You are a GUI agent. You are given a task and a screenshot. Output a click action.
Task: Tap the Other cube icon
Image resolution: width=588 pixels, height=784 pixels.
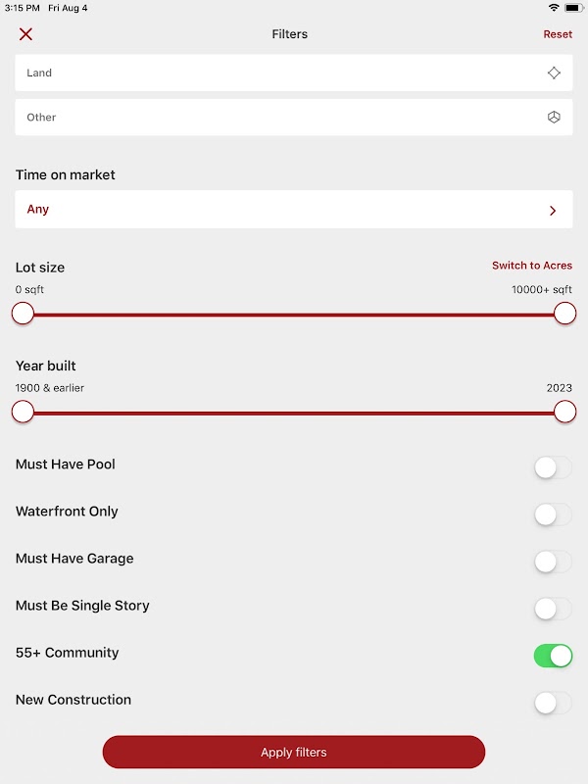[554, 118]
